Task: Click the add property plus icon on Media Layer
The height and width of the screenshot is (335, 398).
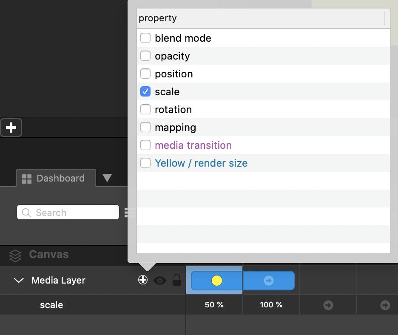Action: point(143,280)
